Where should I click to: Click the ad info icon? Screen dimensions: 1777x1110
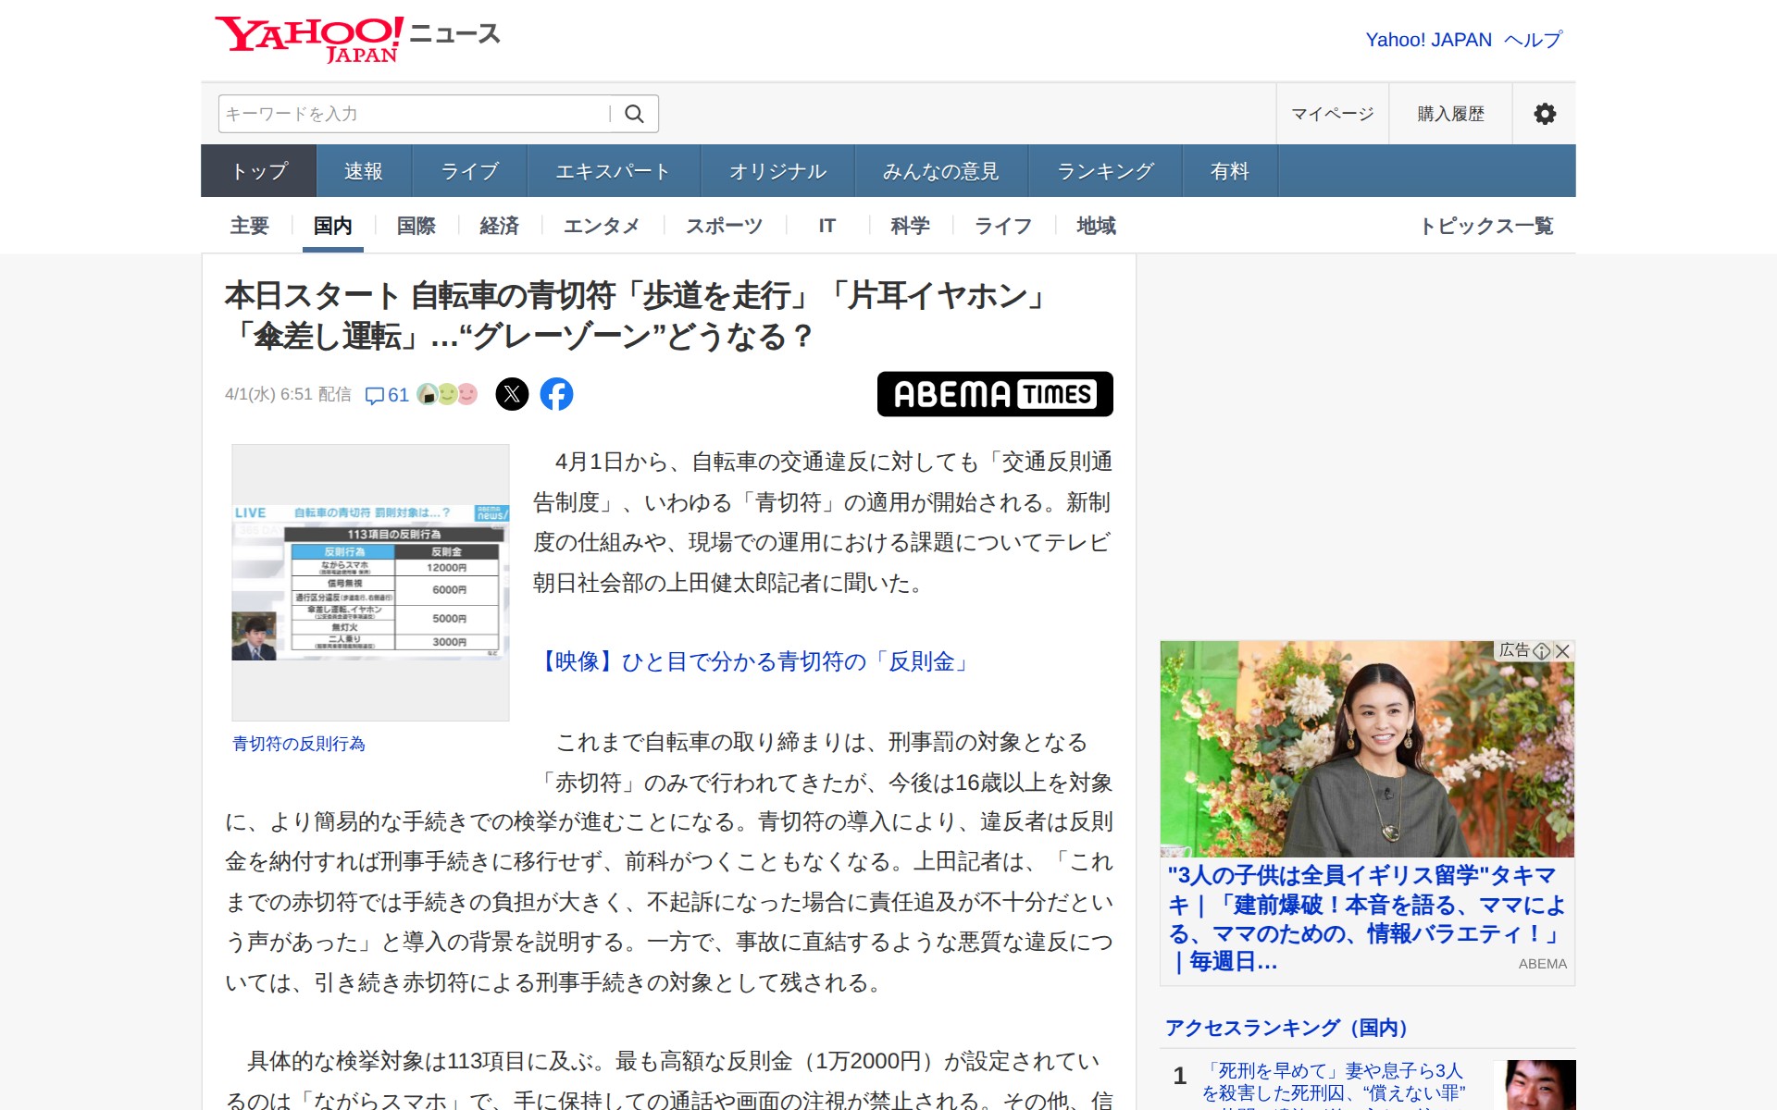pyautogui.click(x=1542, y=651)
